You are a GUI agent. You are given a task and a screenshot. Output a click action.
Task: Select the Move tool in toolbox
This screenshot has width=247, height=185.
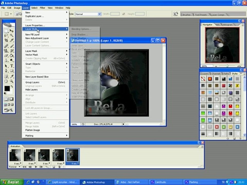pyautogui.click(x=12, y=31)
